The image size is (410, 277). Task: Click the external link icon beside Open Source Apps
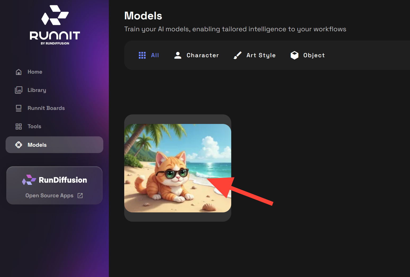pos(80,195)
